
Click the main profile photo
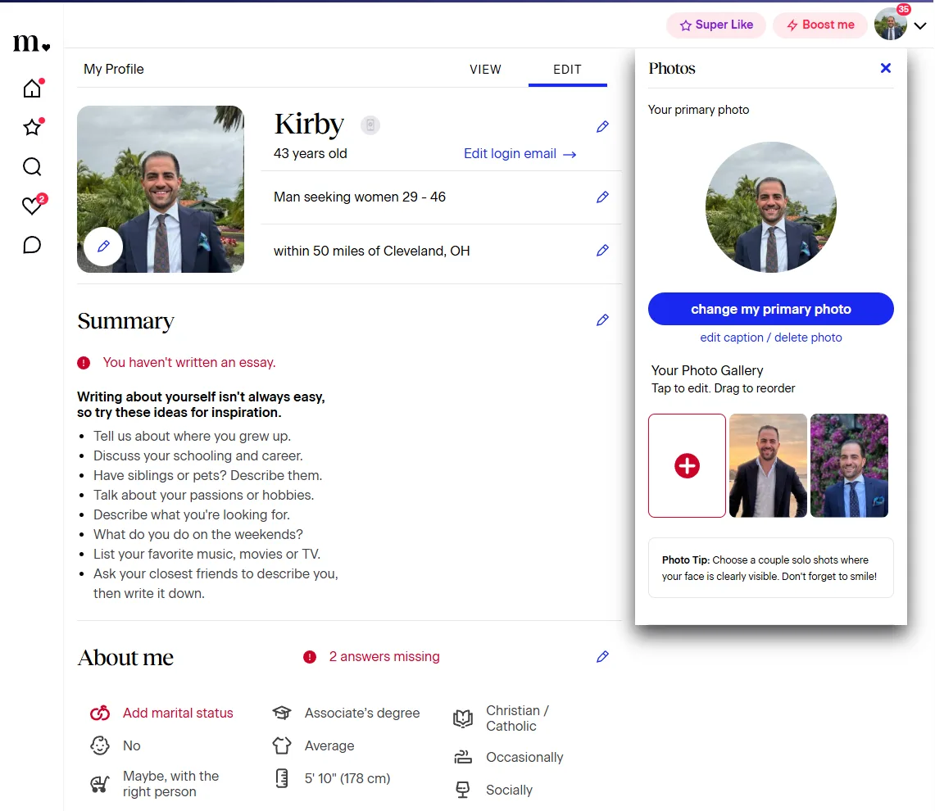161,189
